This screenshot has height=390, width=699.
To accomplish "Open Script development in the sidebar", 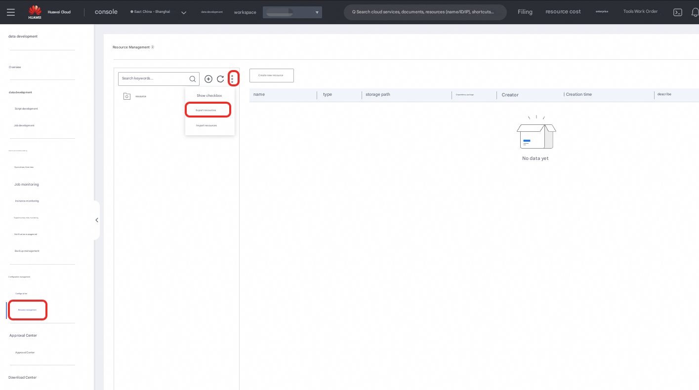I will pos(26,109).
